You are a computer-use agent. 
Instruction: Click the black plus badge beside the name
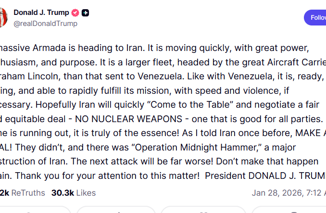click(85, 13)
